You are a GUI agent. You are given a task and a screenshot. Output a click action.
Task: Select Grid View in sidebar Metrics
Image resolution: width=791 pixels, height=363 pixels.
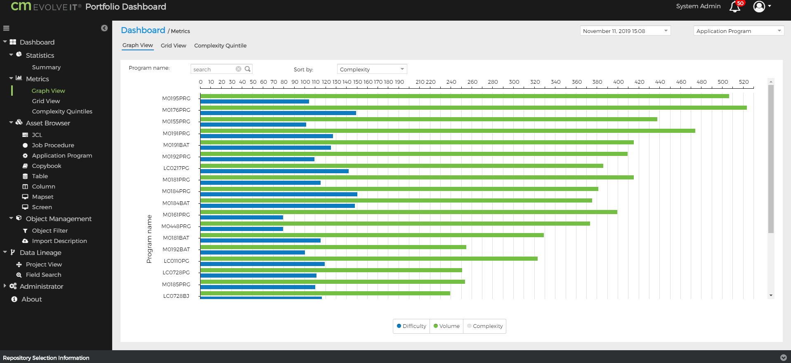(46, 101)
